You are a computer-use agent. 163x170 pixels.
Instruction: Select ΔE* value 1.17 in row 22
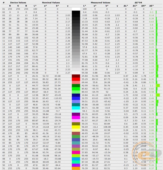(x=152, y=76)
